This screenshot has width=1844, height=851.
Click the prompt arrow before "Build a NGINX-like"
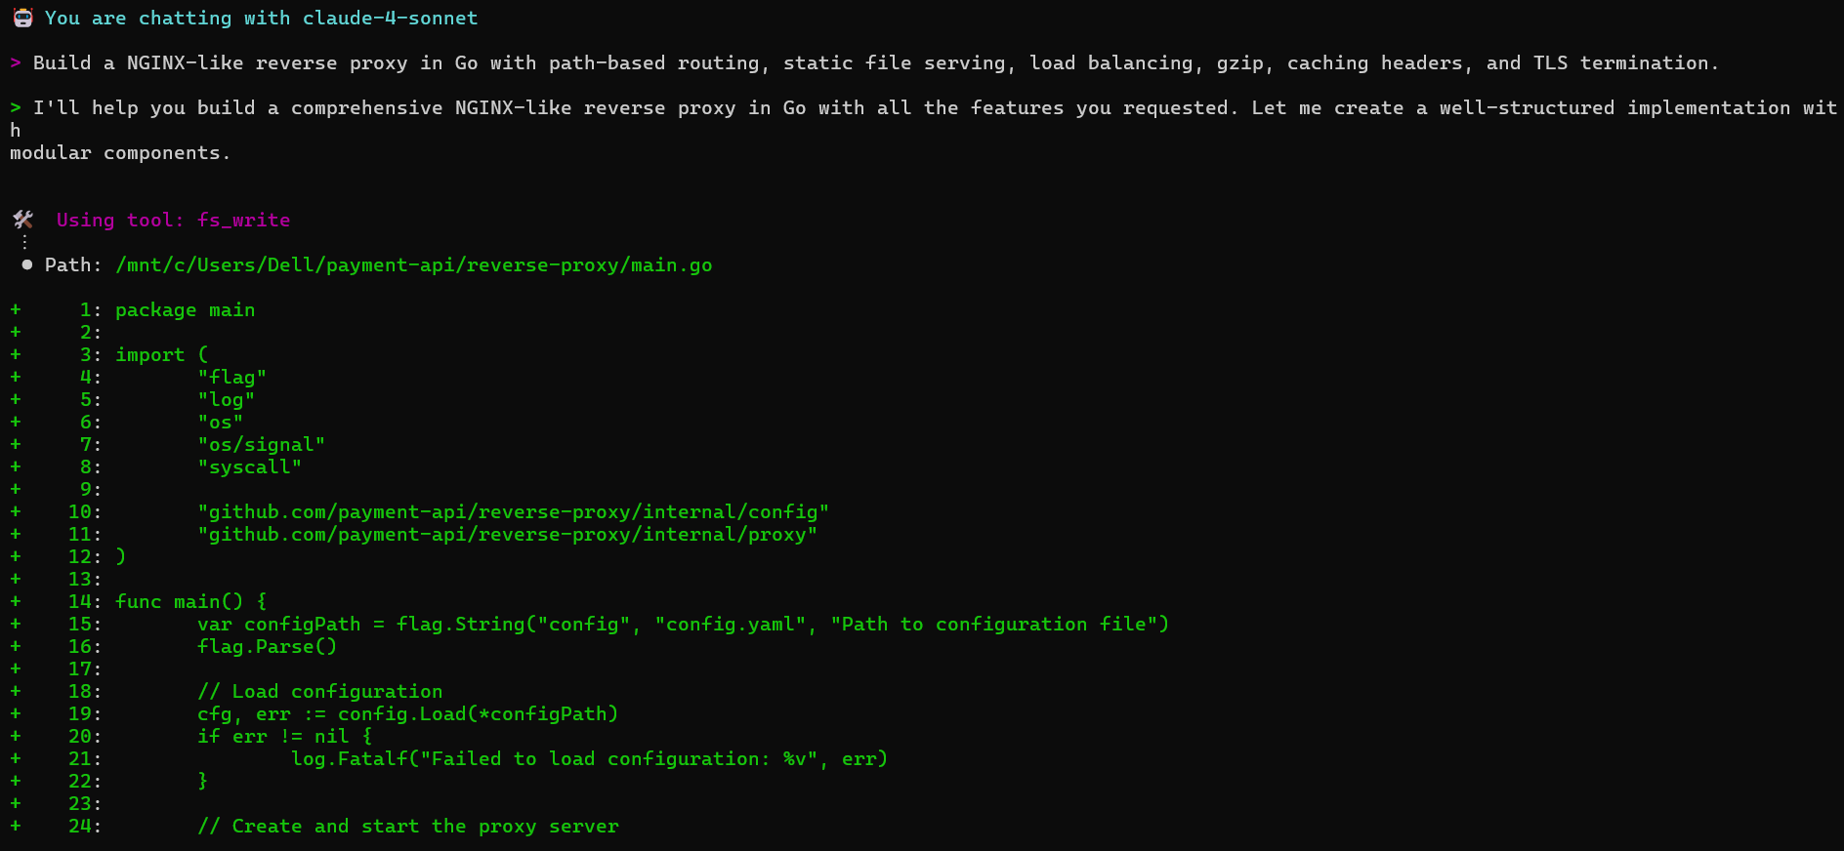tap(16, 62)
